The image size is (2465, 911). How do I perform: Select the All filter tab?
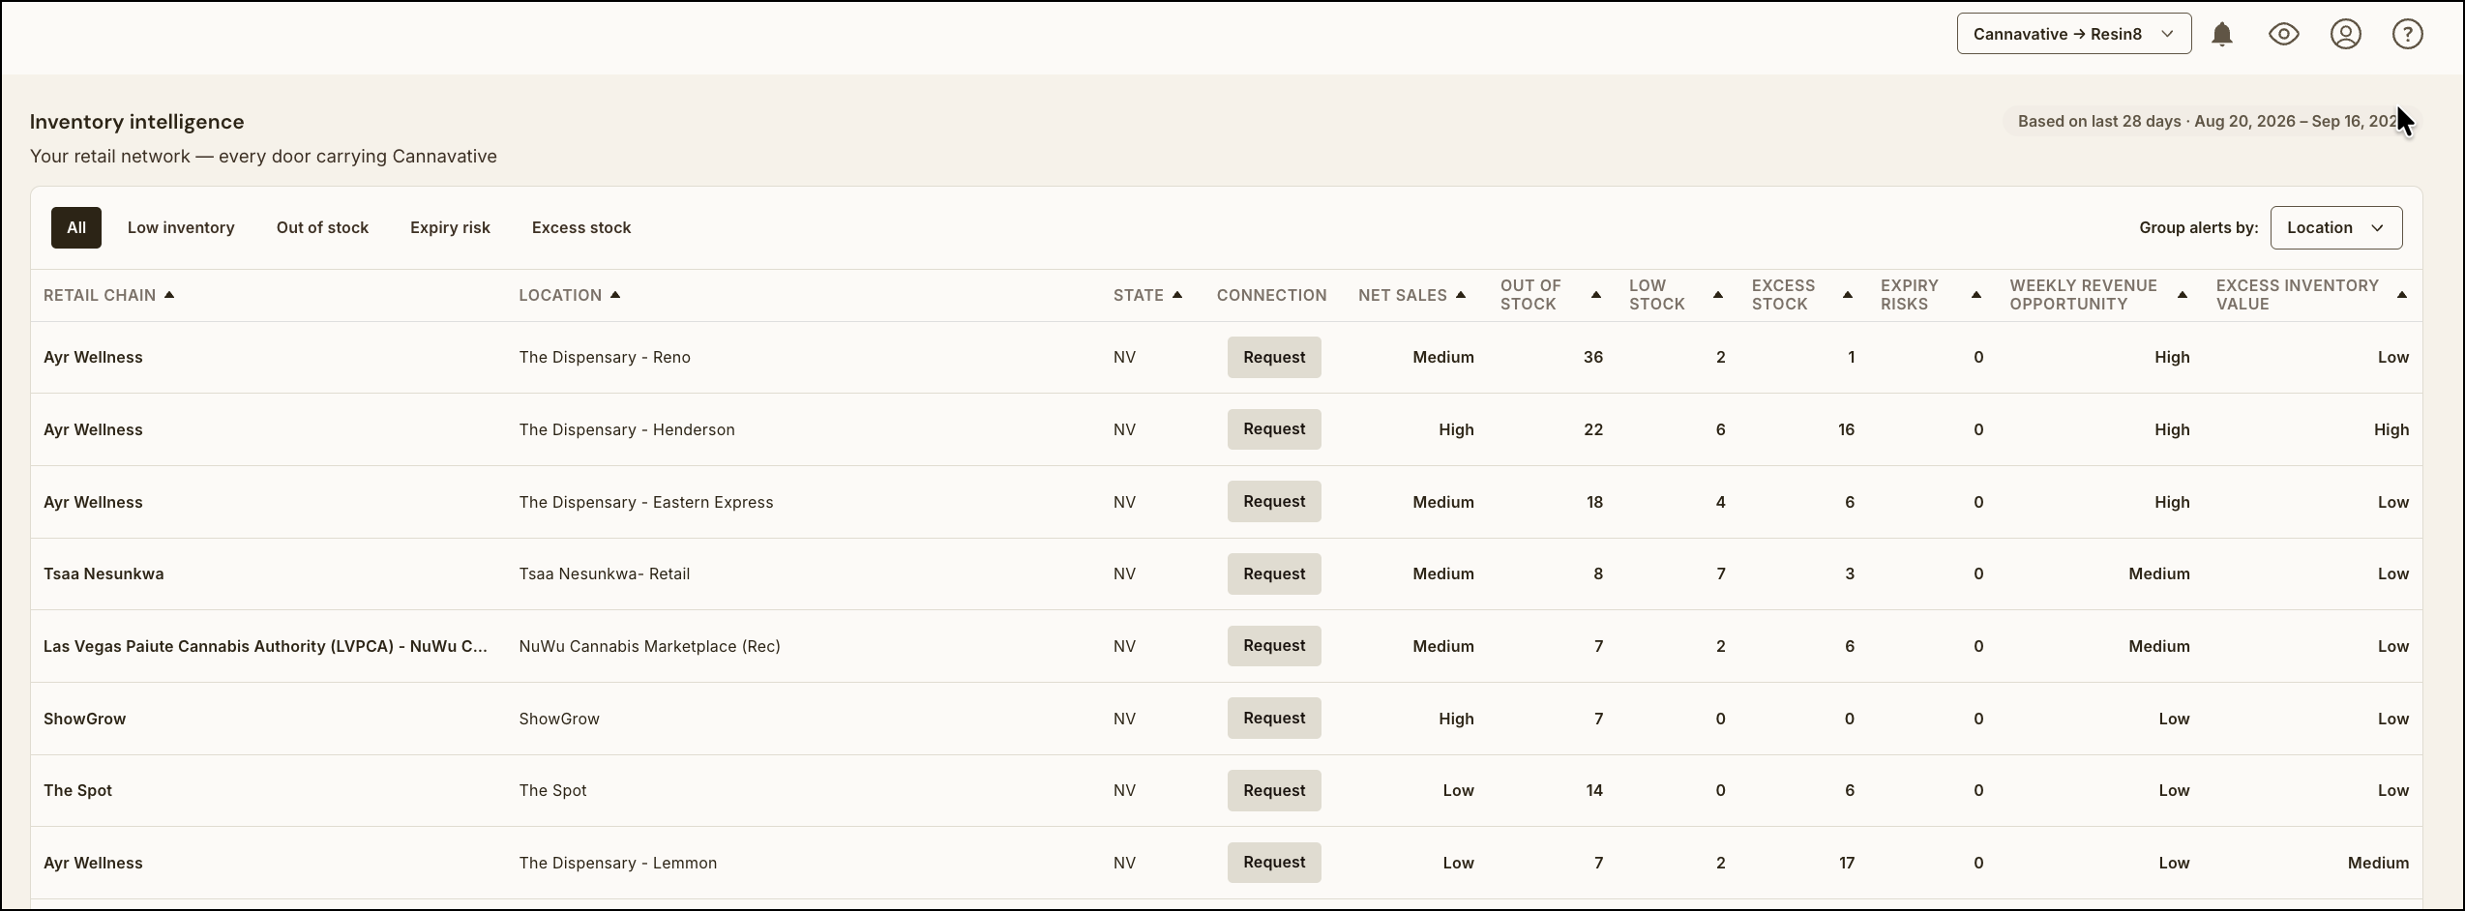tap(76, 227)
